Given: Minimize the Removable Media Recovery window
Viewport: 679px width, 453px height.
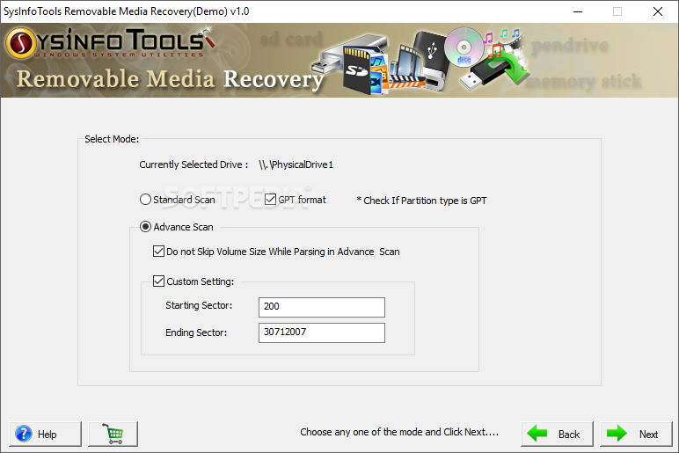Looking at the screenshot, I should pyautogui.click(x=578, y=11).
